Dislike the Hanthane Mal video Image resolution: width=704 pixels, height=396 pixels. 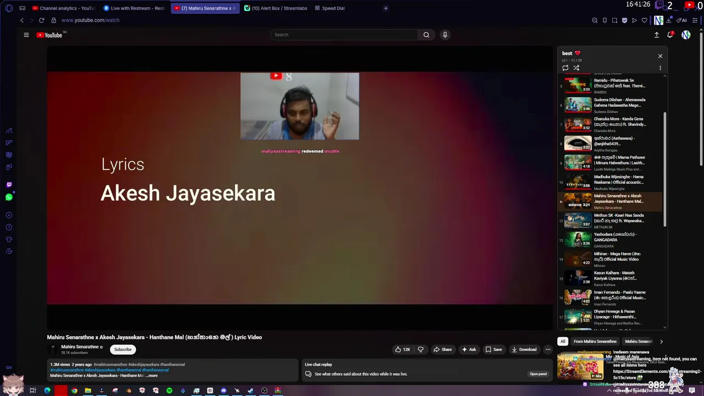point(421,349)
